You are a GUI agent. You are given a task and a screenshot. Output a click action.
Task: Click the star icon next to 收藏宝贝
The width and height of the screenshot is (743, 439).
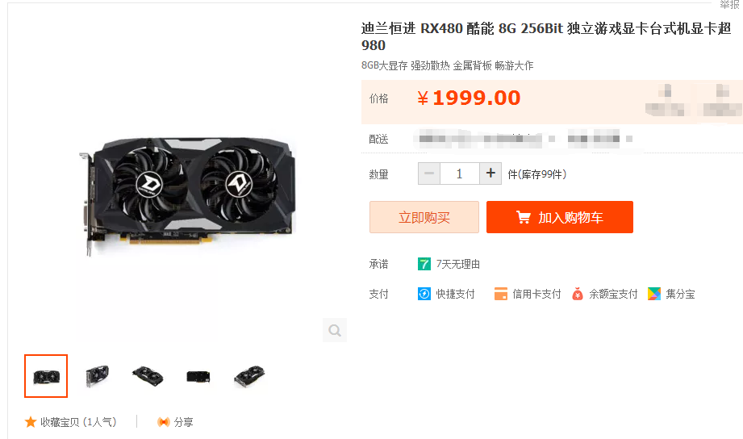(x=31, y=422)
